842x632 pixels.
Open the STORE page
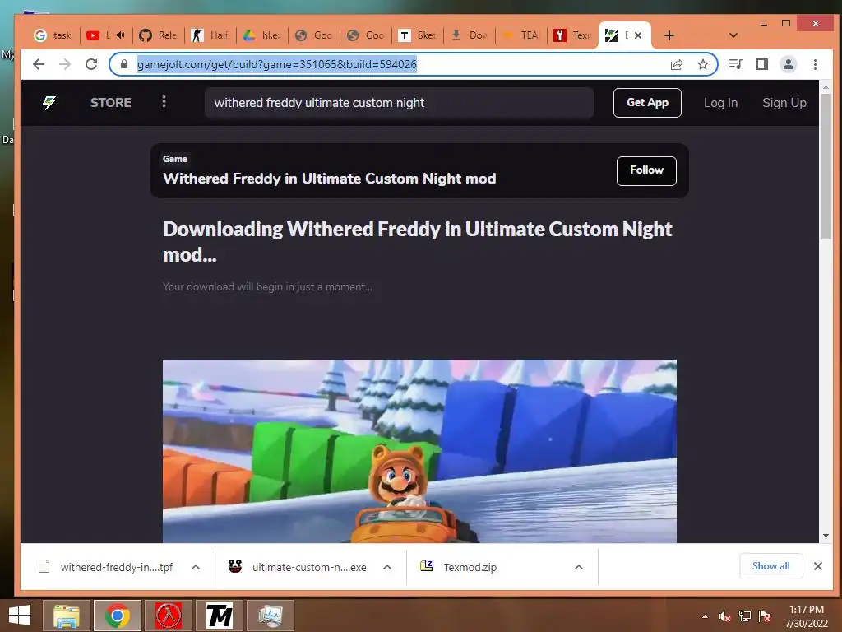[x=111, y=103]
